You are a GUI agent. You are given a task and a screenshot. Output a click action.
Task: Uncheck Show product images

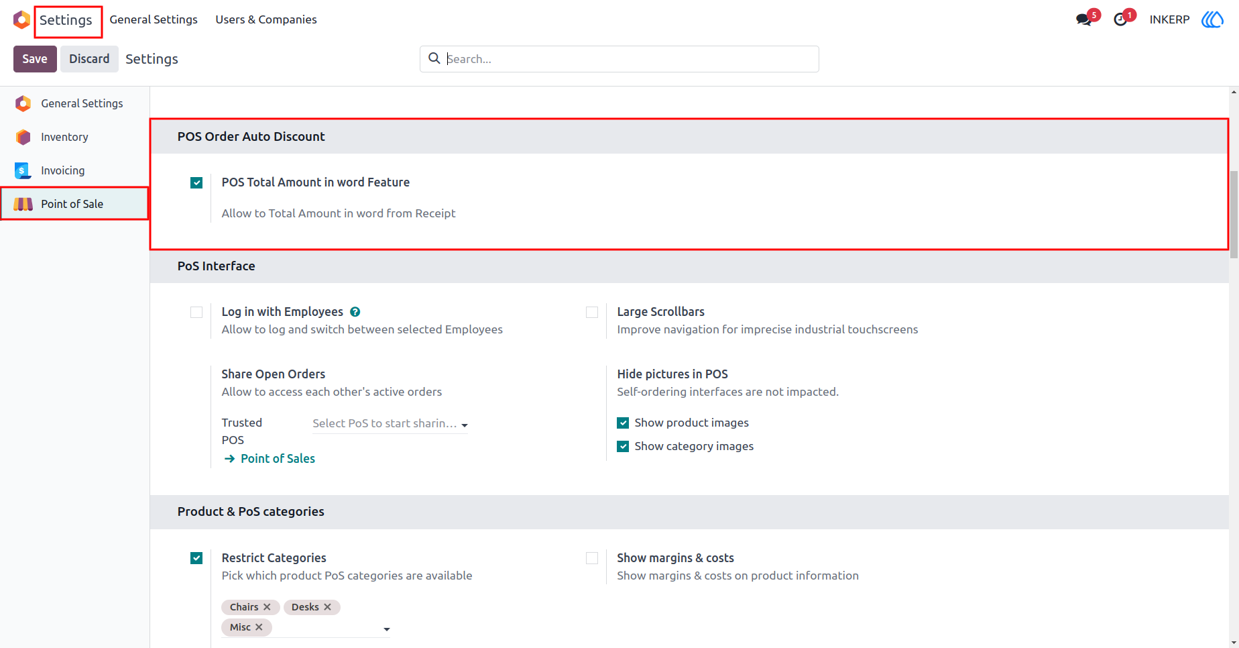coord(623,423)
